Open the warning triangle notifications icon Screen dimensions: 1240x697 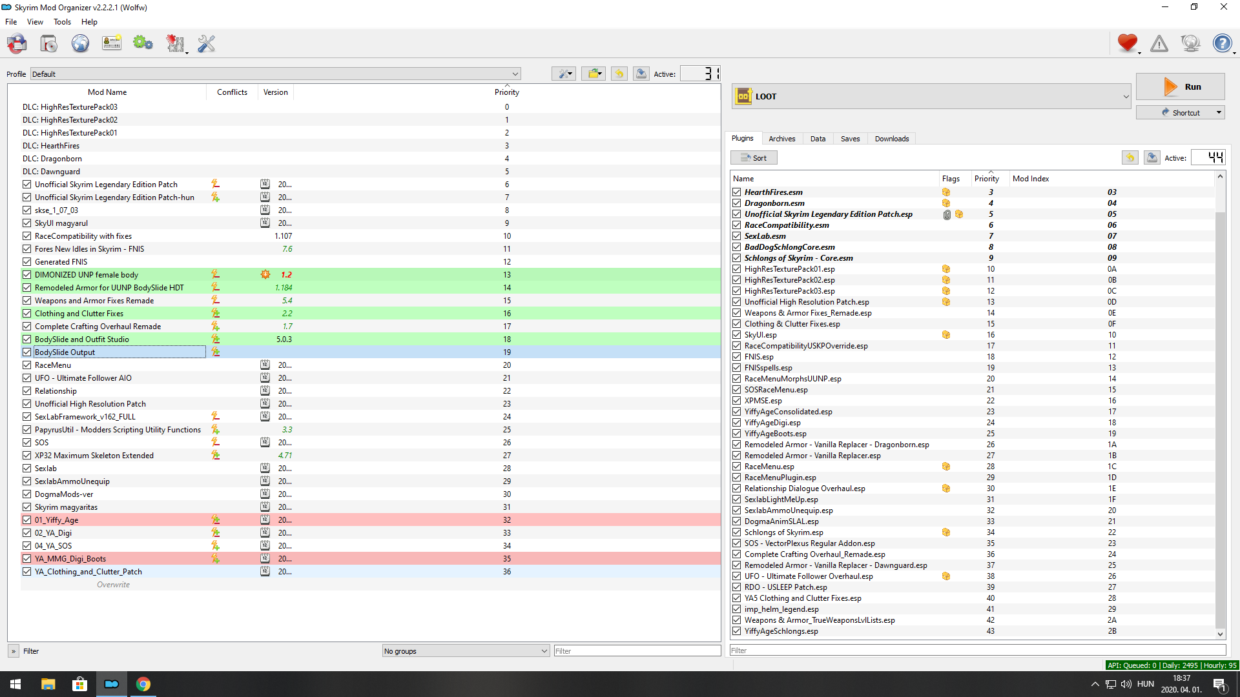coord(1159,44)
